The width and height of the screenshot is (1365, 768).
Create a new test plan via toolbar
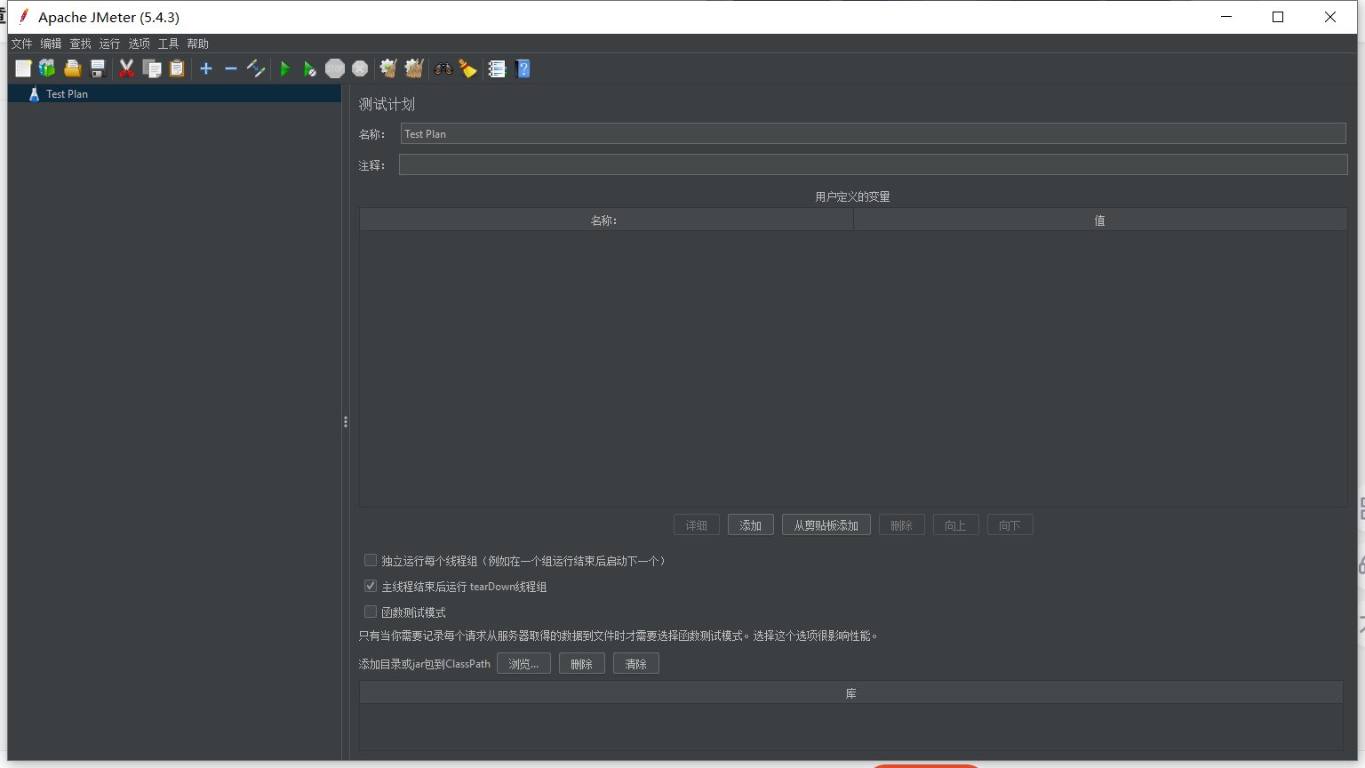(x=23, y=68)
